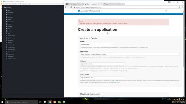Open the Chrome three-dot menu
186x104 pixels.
(183, 7)
